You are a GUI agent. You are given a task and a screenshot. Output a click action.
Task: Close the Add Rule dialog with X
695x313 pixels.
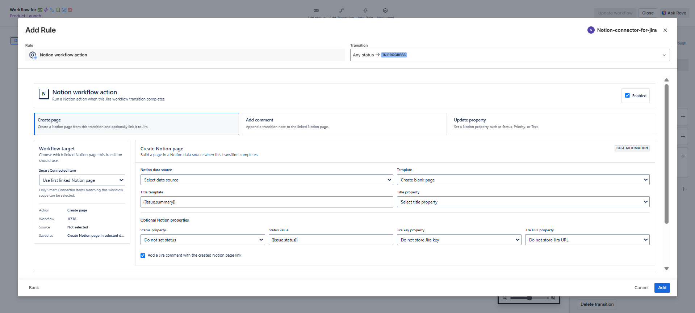click(x=665, y=30)
